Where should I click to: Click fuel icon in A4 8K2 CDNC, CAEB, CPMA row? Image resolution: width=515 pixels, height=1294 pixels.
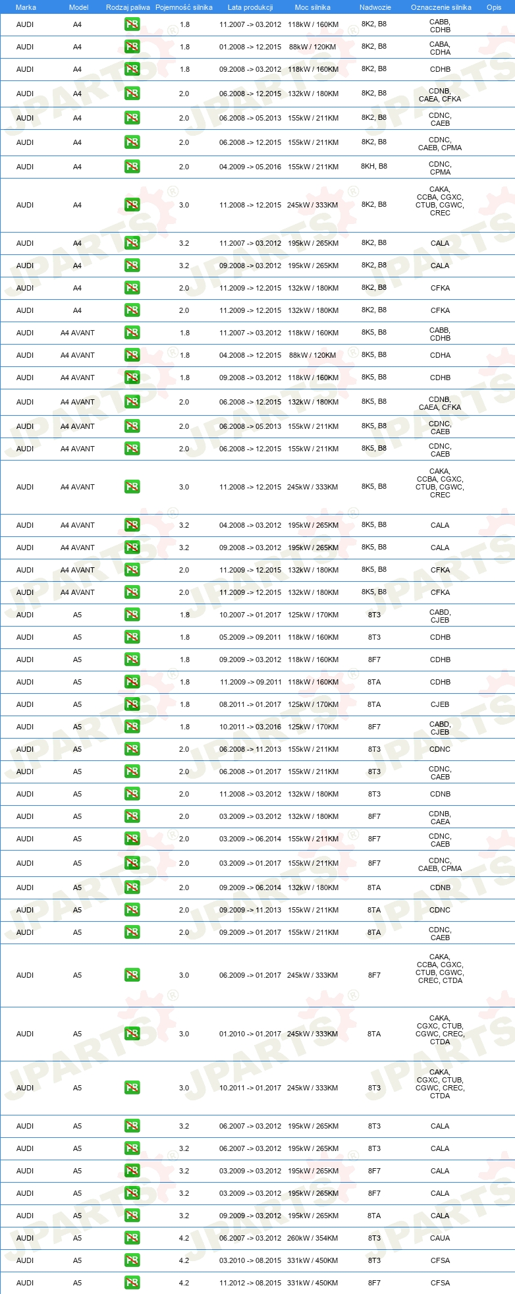132,142
